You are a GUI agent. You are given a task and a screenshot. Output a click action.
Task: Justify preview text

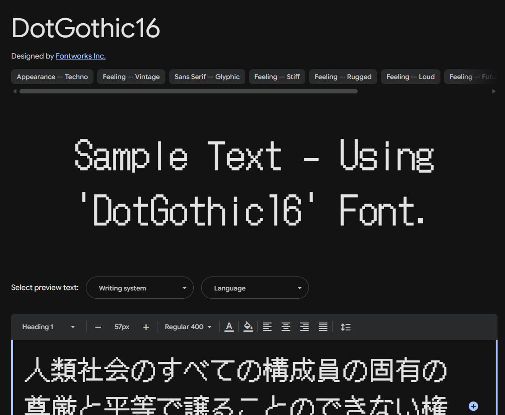323,327
